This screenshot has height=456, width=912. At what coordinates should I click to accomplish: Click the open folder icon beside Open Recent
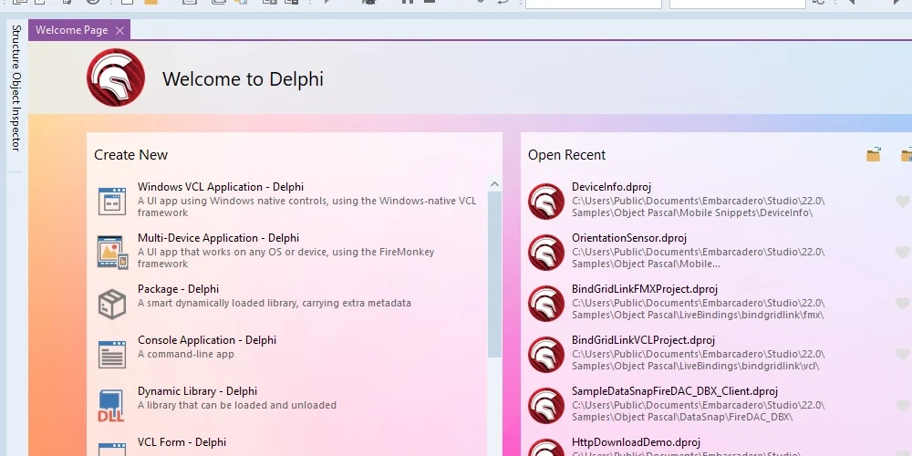pyautogui.click(x=873, y=154)
